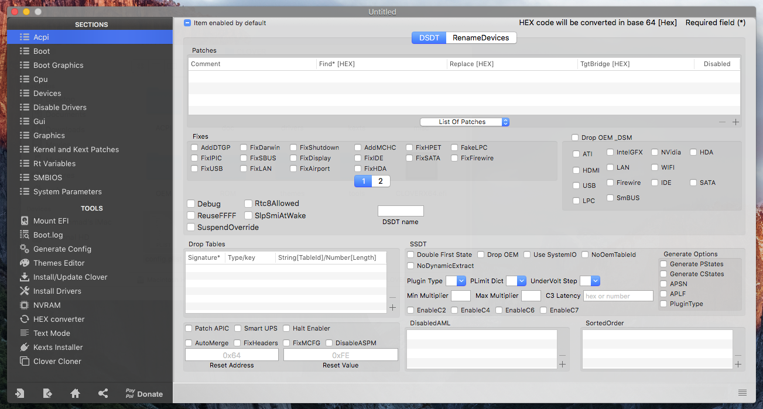The image size is (763, 409).
Task: Enable the FixHPET fix
Action: [410, 147]
